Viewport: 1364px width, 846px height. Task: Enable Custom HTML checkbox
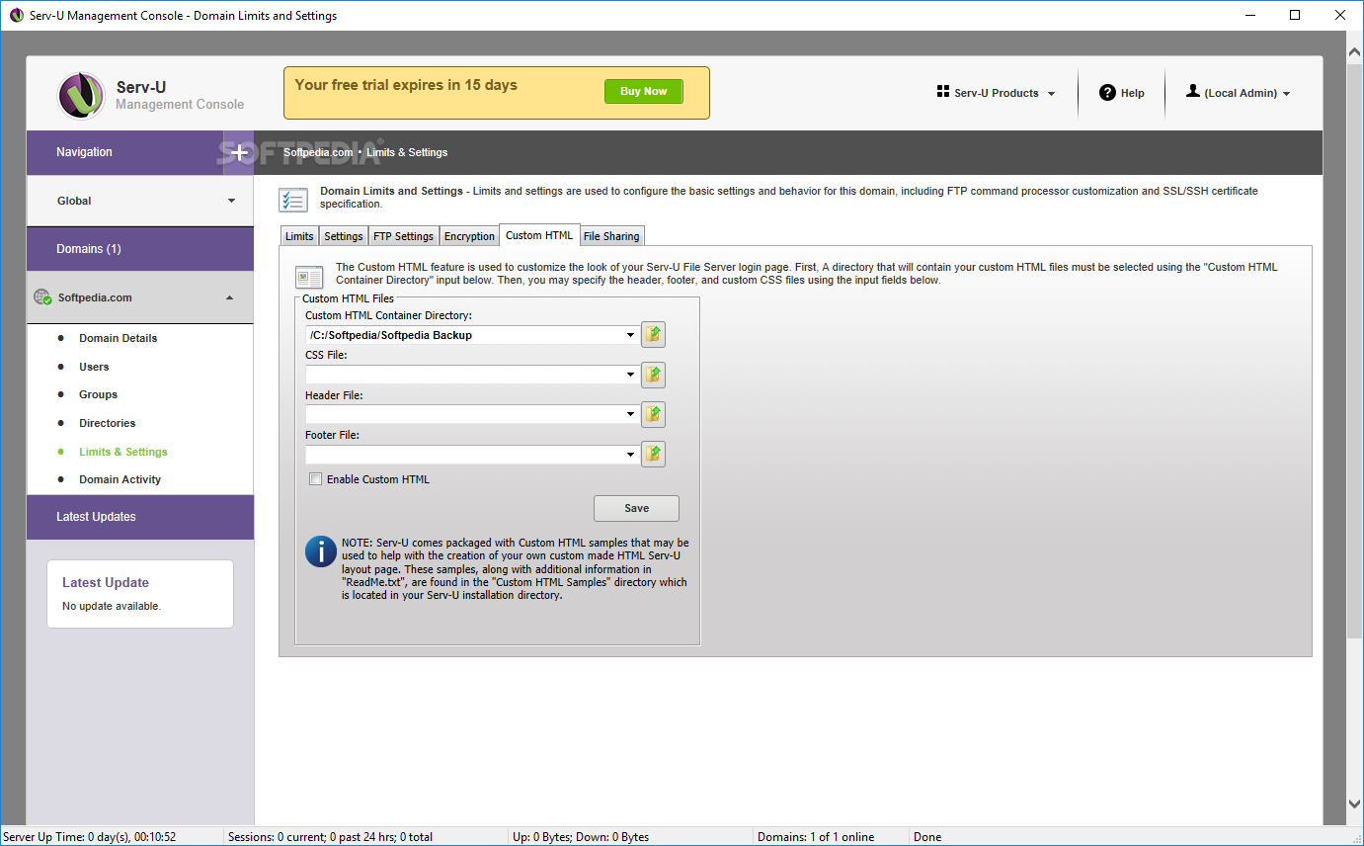(315, 479)
